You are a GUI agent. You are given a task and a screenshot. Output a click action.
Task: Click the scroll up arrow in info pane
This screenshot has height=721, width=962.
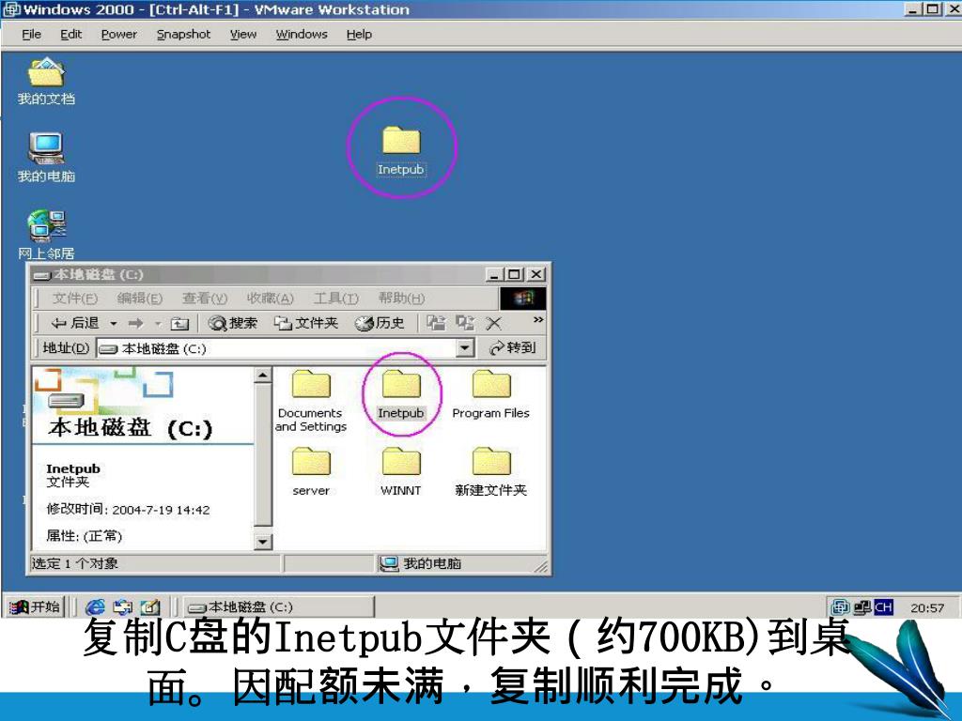(263, 376)
